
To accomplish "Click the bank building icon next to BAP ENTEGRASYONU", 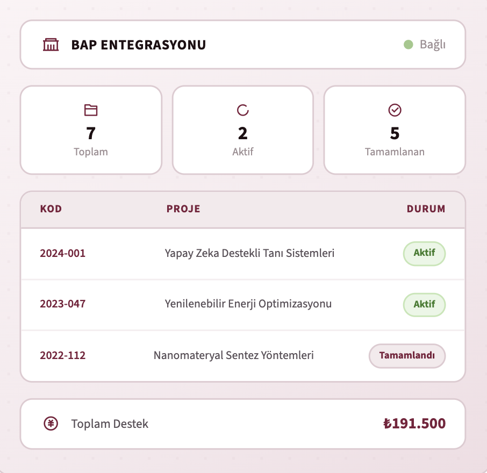I will point(50,45).
